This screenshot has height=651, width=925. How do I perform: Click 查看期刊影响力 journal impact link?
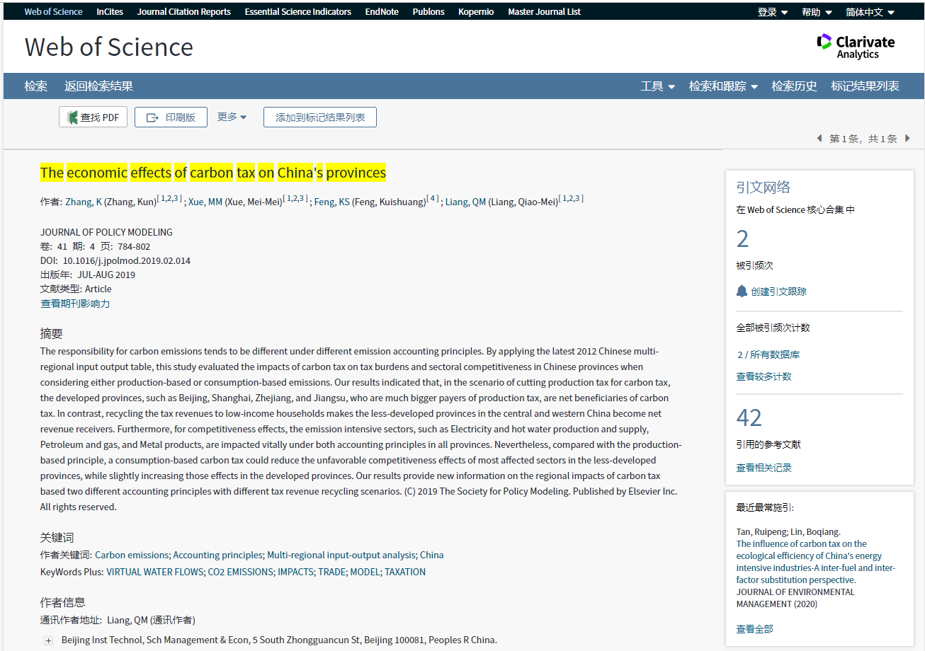pyautogui.click(x=75, y=304)
